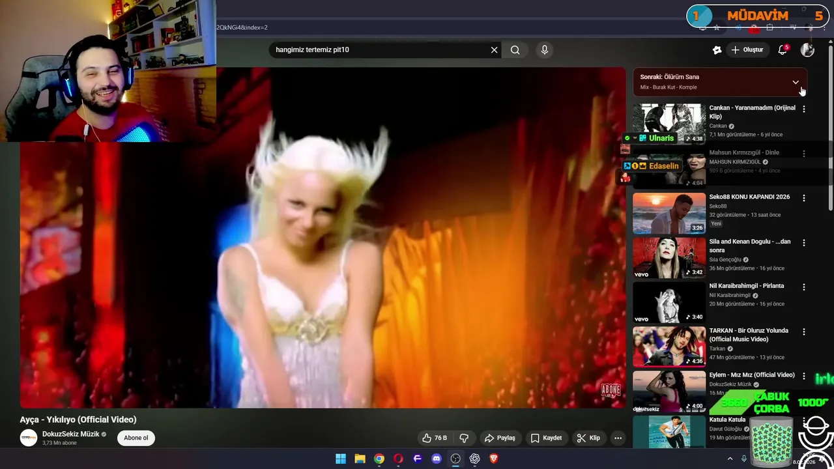Click Seko88 sunset thumbnail
Image resolution: width=834 pixels, height=469 pixels.
669,213
